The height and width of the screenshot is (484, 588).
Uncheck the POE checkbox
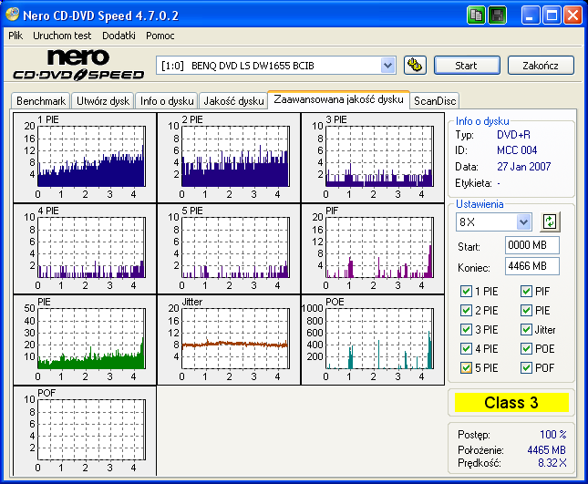point(526,349)
